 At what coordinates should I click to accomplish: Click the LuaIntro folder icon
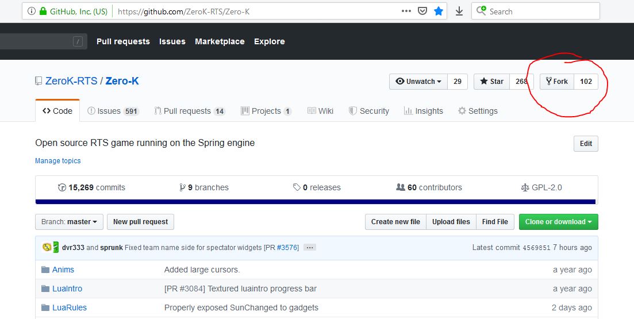pos(45,289)
